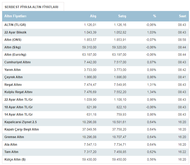Select the Altın ($/kg) entry

pyautogui.click(x=13, y=47)
